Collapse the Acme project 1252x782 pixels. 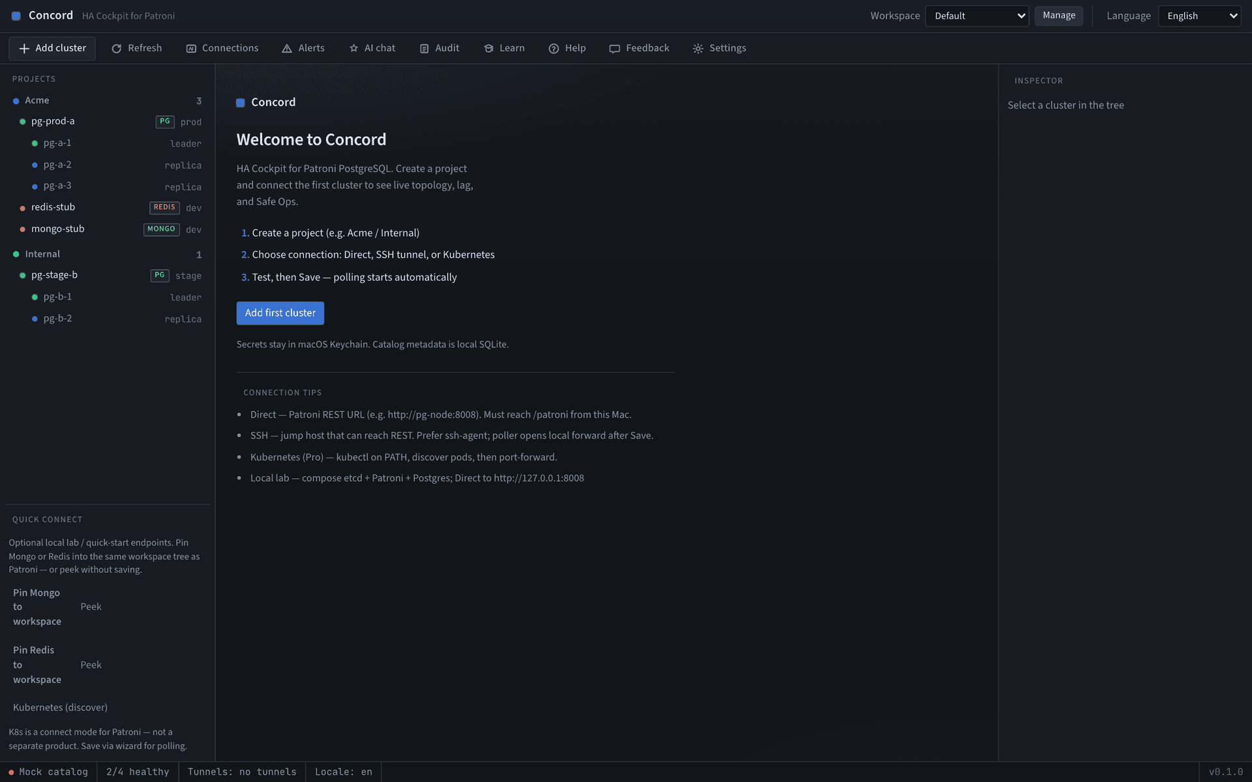[x=107, y=100]
